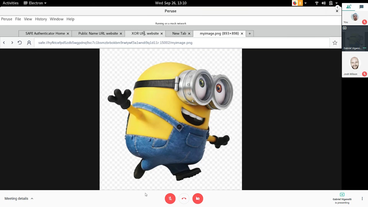Viewport: 368px width, 207px height.
Task: Click the orange microphone sharing indicator
Action: tap(300, 3)
